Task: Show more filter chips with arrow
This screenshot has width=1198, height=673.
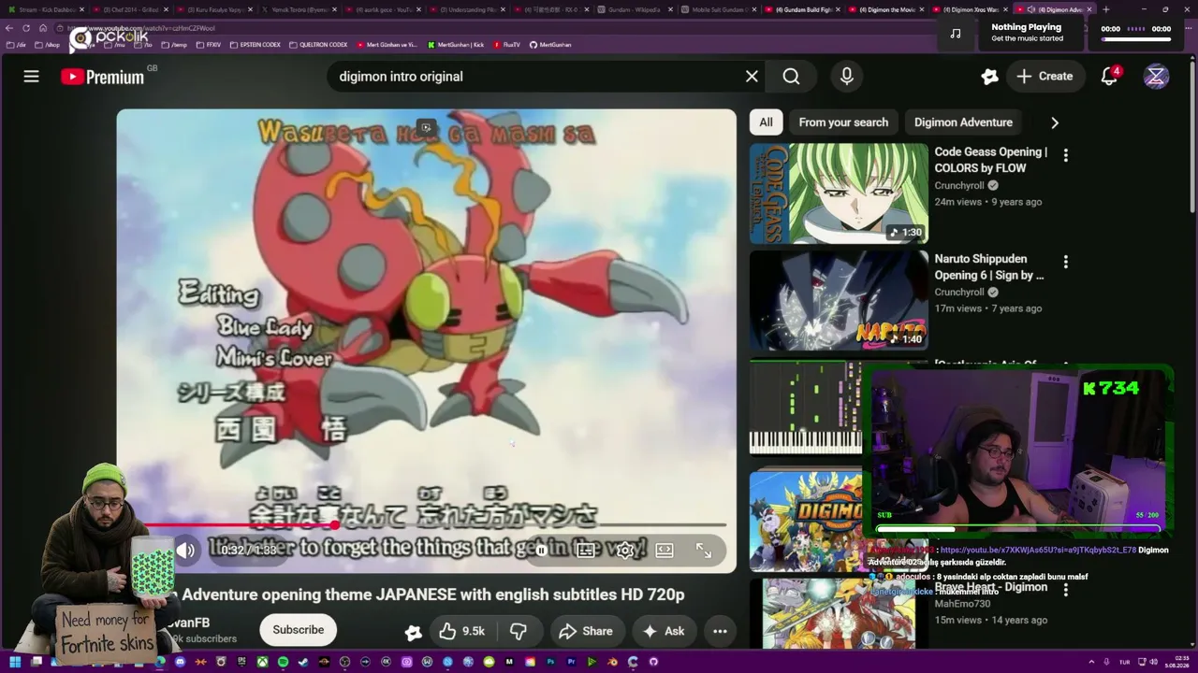Action: click(1055, 122)
